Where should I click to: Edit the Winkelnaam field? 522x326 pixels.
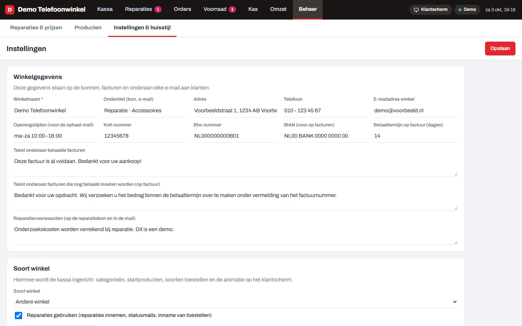point(55,111)
